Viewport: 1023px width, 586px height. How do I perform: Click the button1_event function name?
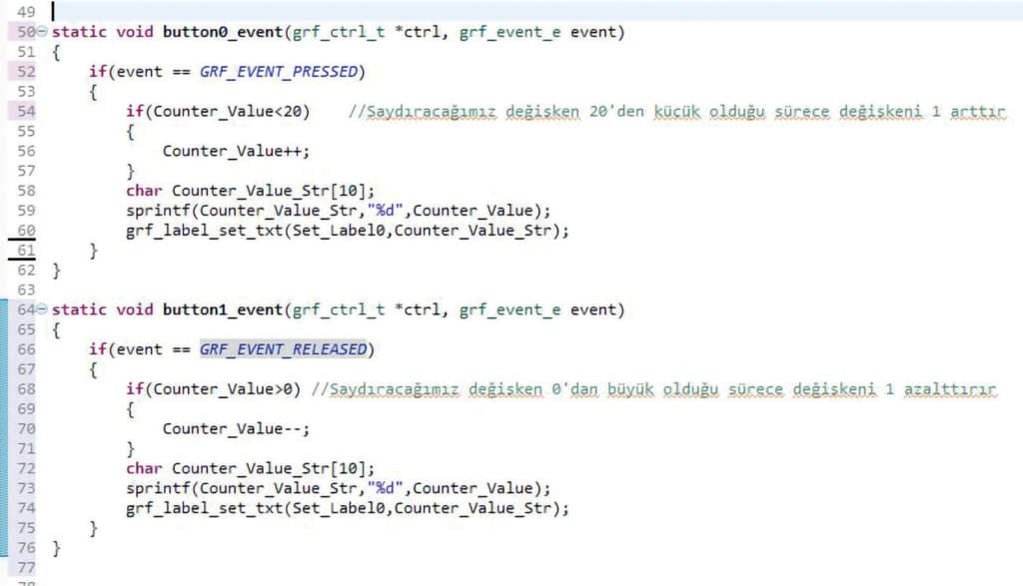coord(223,309)
